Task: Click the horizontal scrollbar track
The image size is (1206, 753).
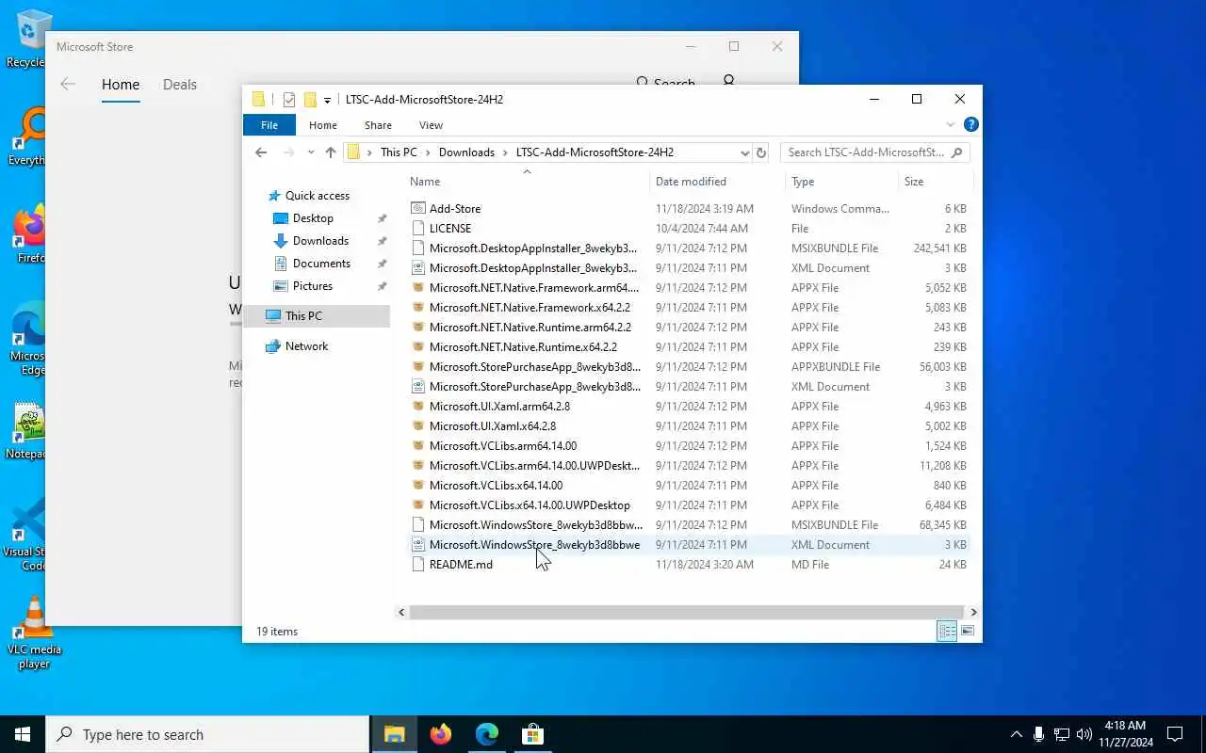Action: tap(687, 612)
